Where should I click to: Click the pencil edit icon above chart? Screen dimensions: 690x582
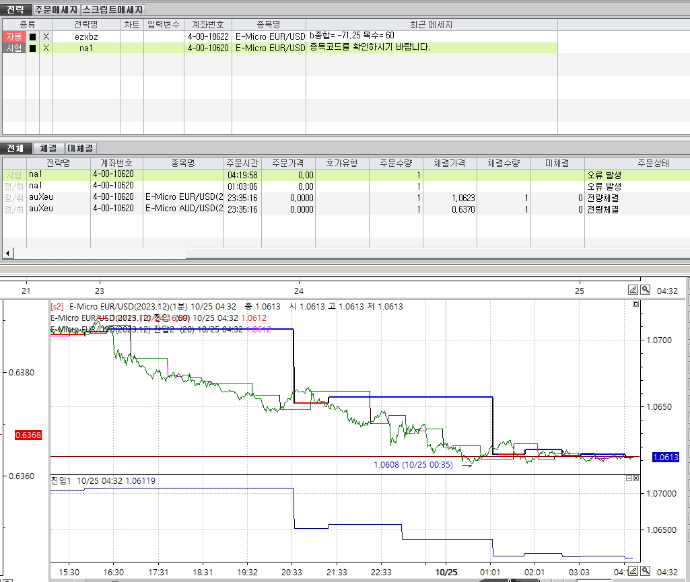633,290
